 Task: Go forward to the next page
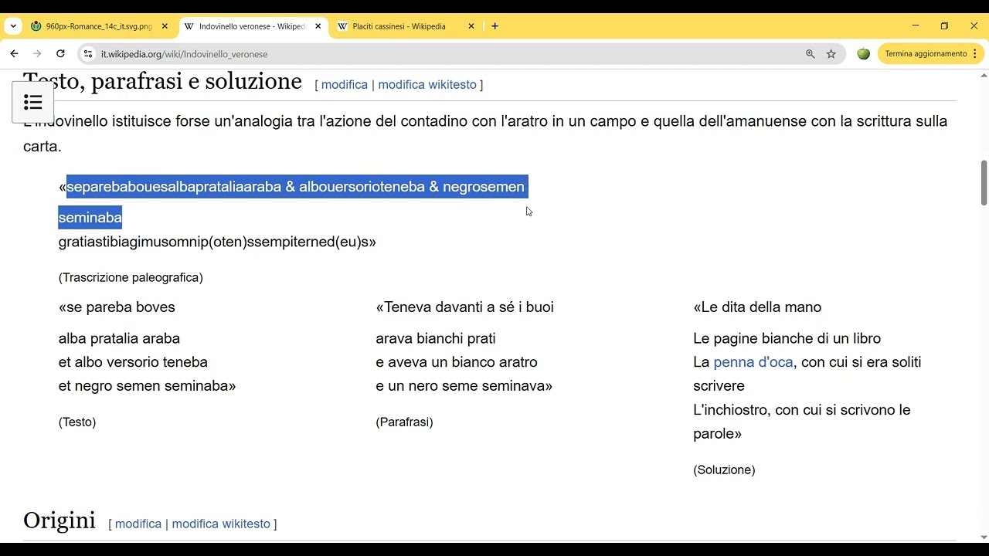37,54
